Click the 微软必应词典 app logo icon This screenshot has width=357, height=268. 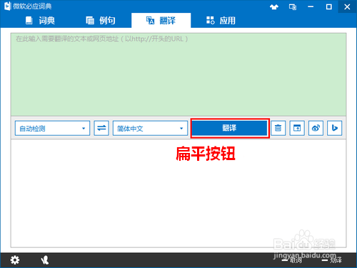point(8,6)
